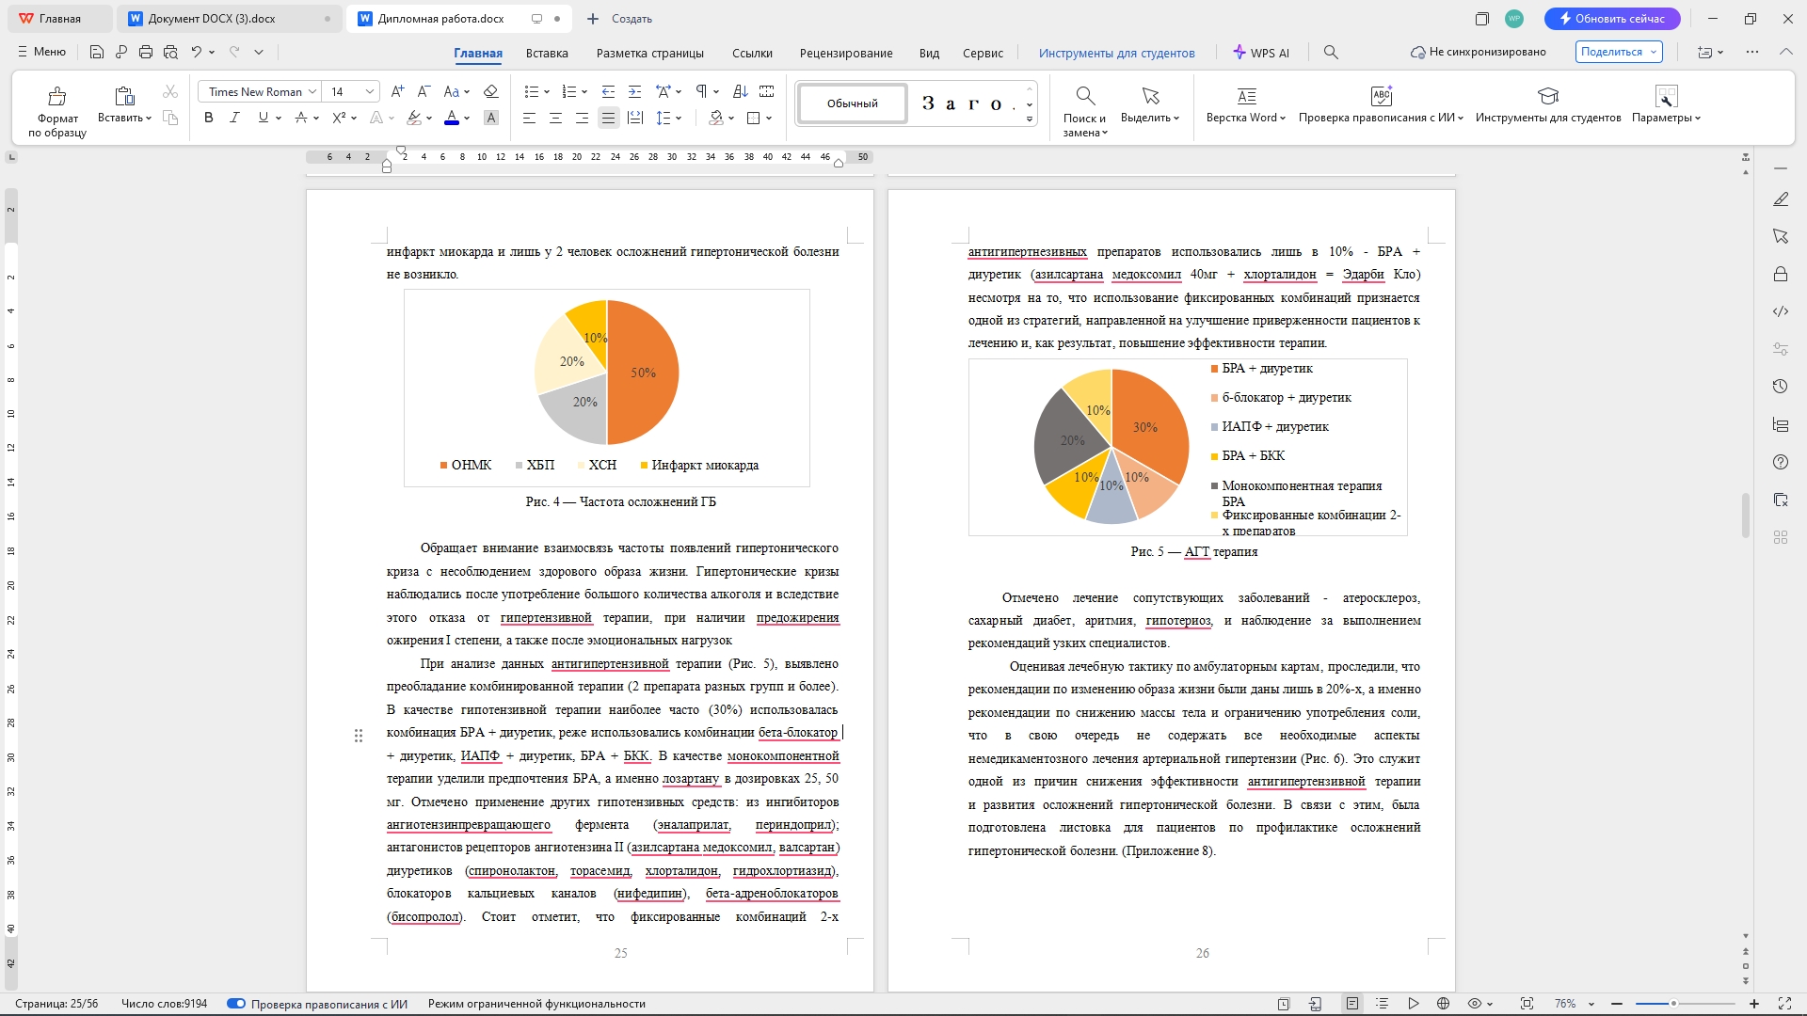
Task: Toggle eye protection mode icon
Action: 1475,1004
